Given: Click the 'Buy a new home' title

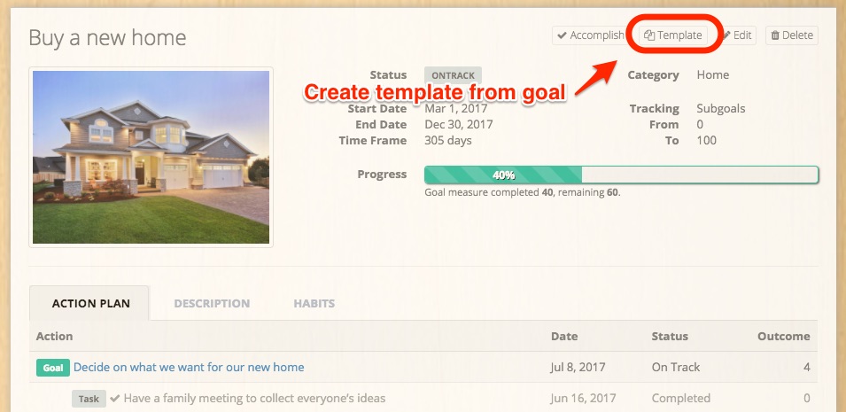Looking at the screenshot, I should point(107,38).
